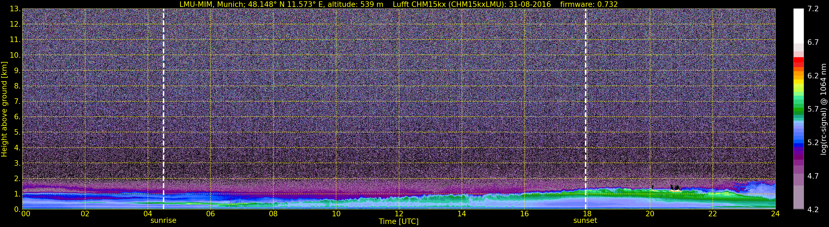Click the height axis tick label '12.'

(15, 24)
